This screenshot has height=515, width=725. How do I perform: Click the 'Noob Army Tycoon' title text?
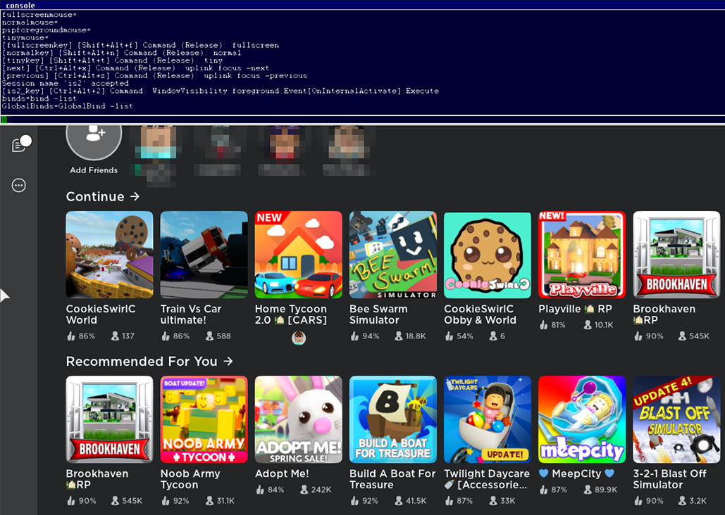pyautogui.click(x=190, y=479)
